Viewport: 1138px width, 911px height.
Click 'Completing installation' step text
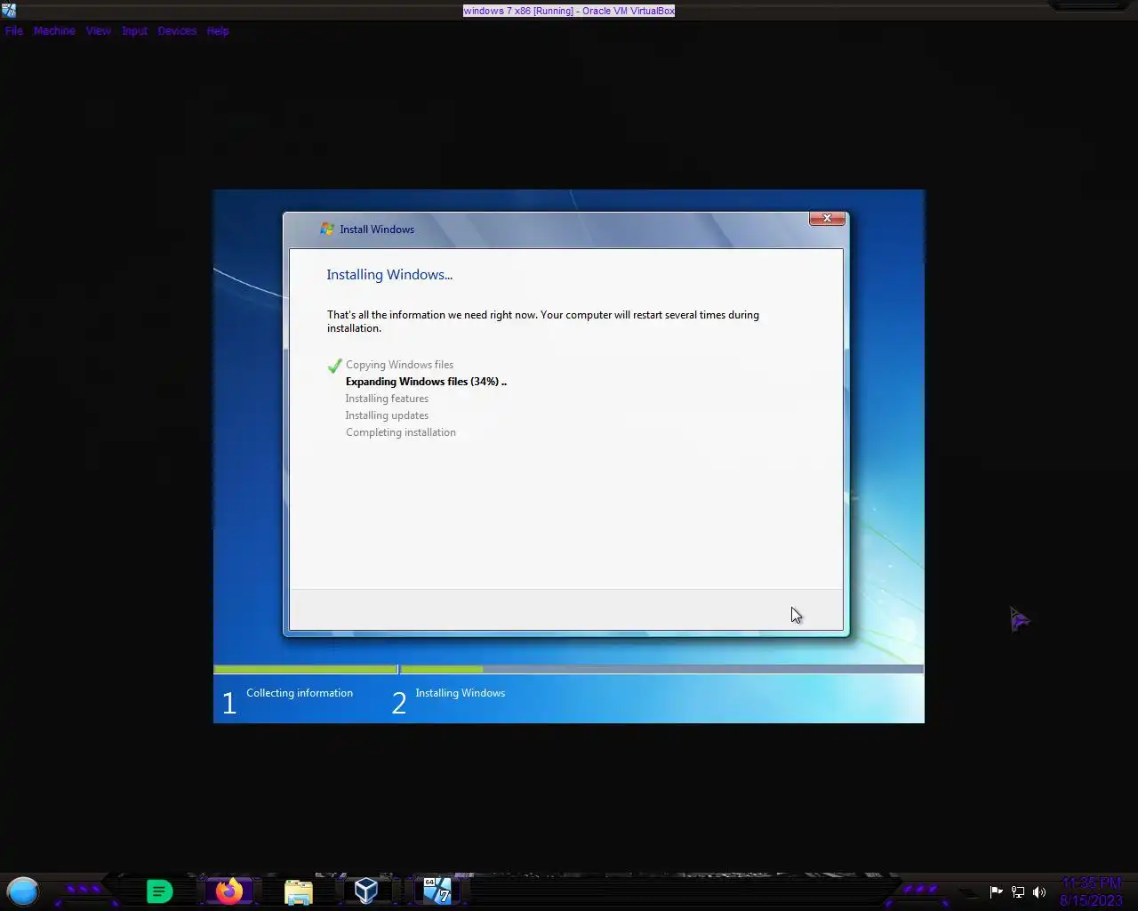click(x=401, y=432)
